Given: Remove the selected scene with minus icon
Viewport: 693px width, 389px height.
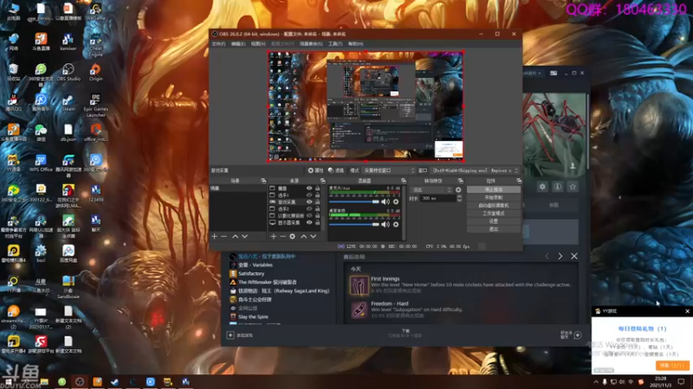Looking at the screenshot, I should (x=223, y=236).
